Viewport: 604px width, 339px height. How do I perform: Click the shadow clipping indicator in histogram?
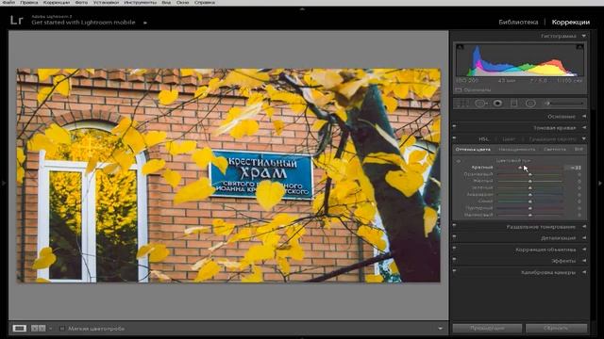[x=460, y=47]
